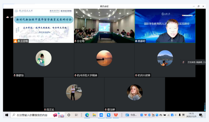Click the muted mic icon beside 段汉武
Image resolution: width=209 pixels, height=122 pixels.
45,109
